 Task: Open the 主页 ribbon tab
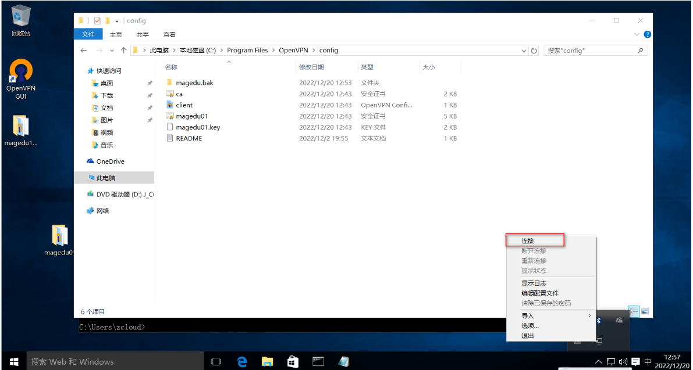(116, 34)
